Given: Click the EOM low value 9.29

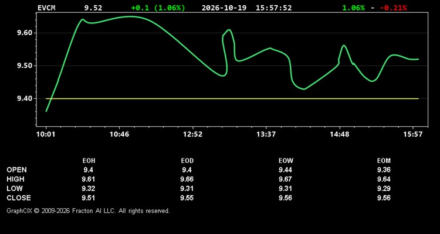Looking at the screenshot, I should tap(384, 188).
